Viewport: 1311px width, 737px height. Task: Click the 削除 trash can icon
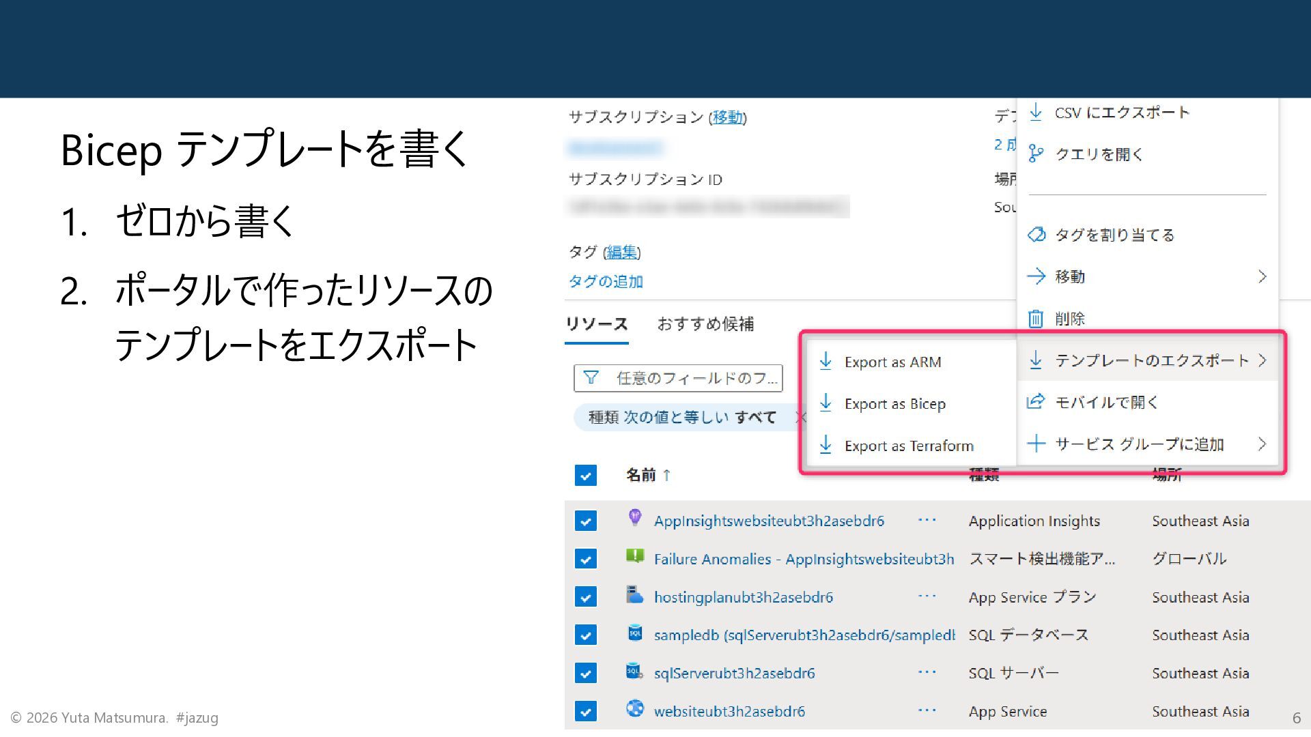point(1035,319)
